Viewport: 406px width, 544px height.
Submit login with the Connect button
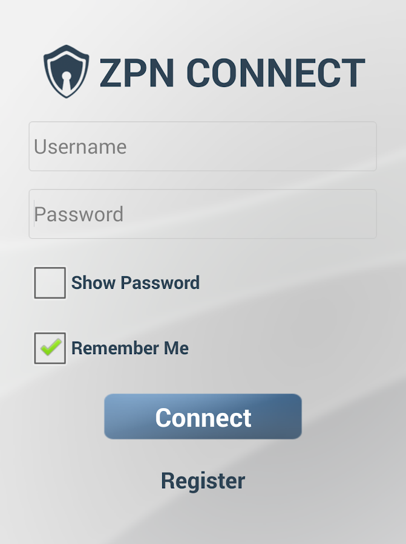[x=203, y=416]
